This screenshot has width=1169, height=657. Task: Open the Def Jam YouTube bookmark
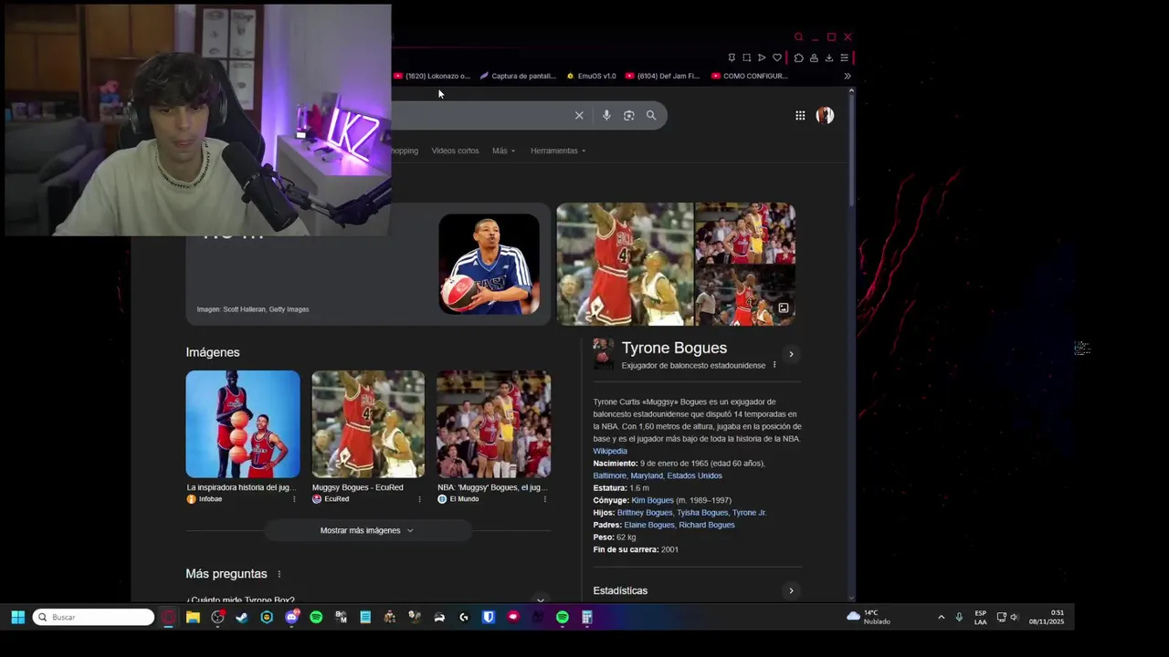(x=663, y=76)
